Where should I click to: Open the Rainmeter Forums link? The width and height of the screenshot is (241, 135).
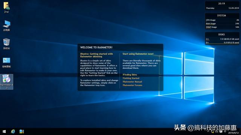click(132, 85)
